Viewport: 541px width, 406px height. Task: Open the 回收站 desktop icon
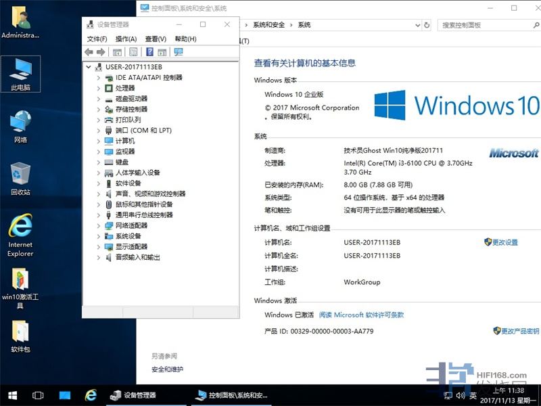click(20, 178)
